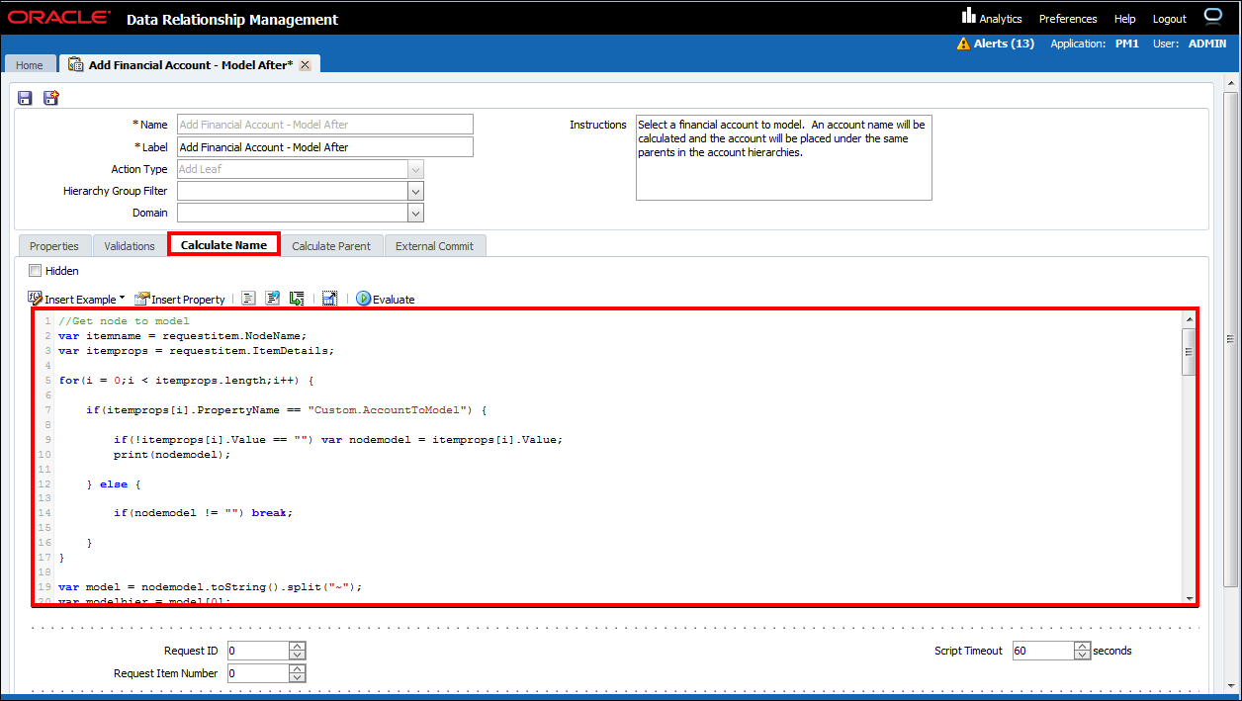Click script icon with green arrow
The height and width of the screenshot is (701, 1242).
(x=296, y=299)
